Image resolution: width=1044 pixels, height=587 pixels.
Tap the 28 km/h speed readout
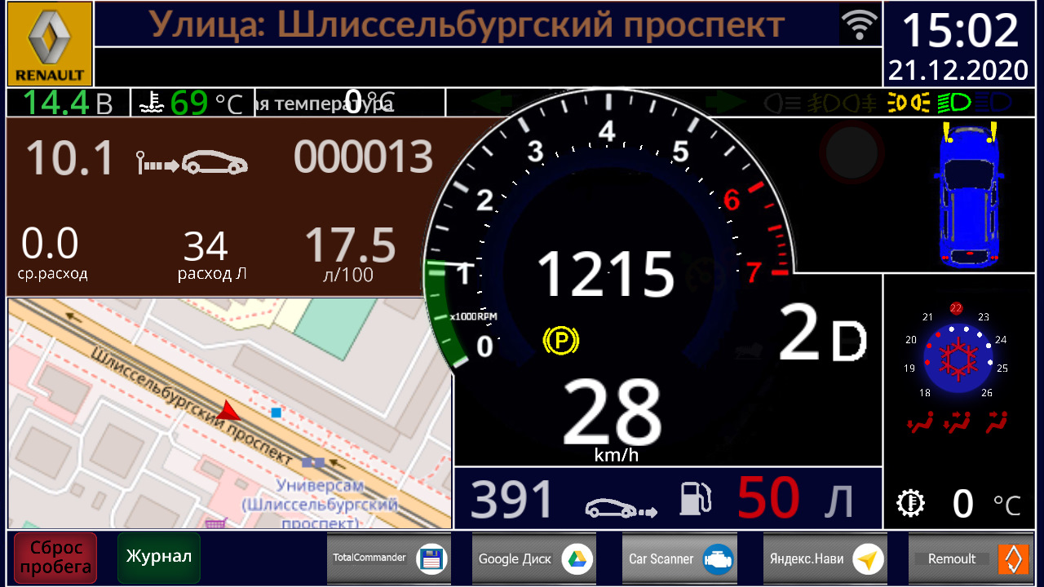click(612, 412)
